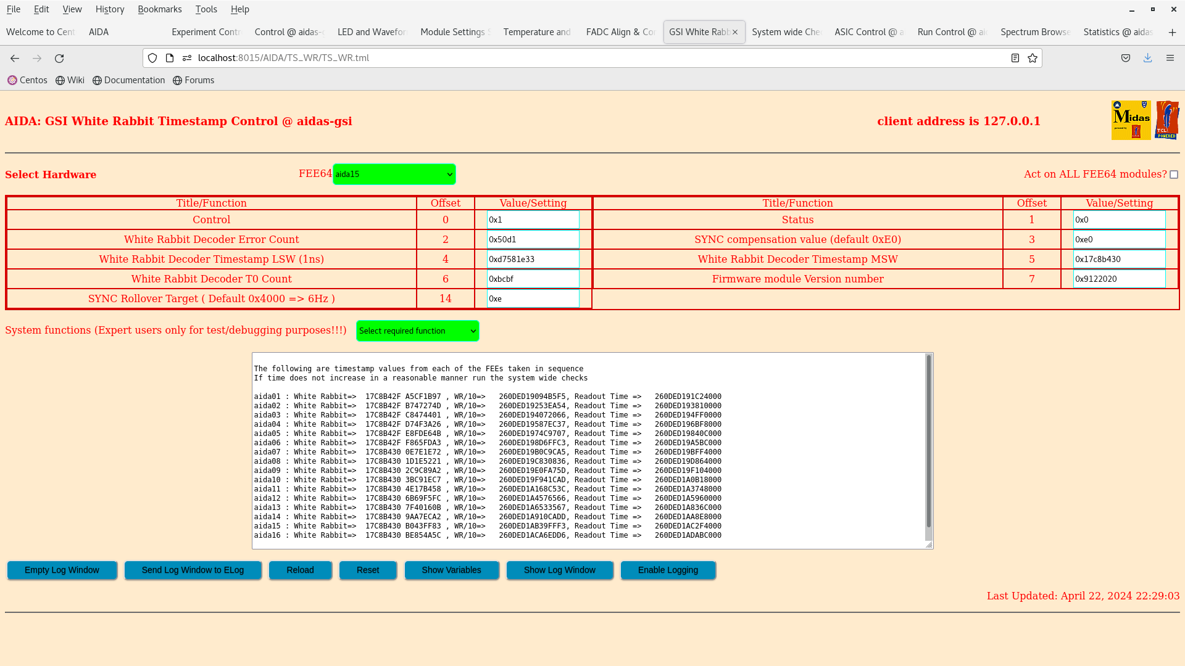Click the SYNC Rollover Target value field
This screenshot has height=666, width=1185.
pyautogui.click(x=533, y=298)
